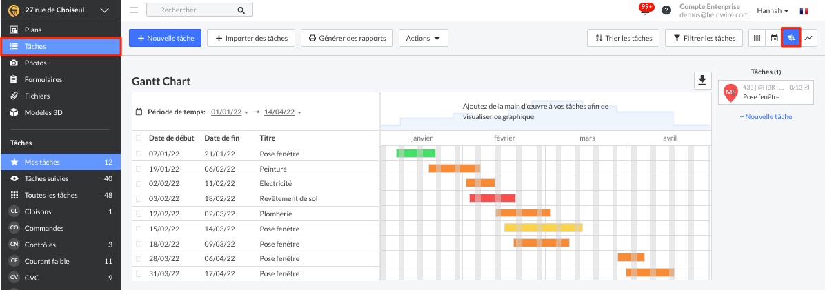
Task: Click the magnifying glass search icon
Action: pyautogui.click(x=241, y=10)
